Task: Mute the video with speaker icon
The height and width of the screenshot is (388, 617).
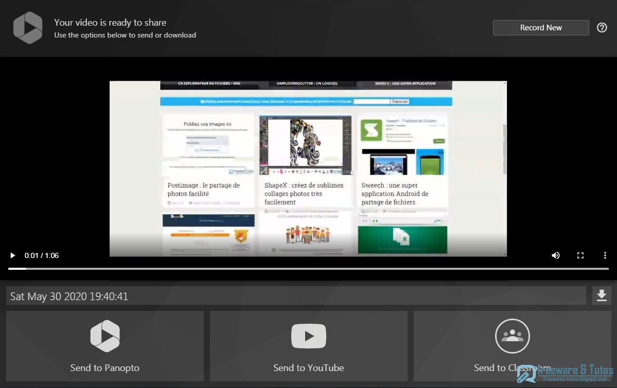Action: [556, 255]
